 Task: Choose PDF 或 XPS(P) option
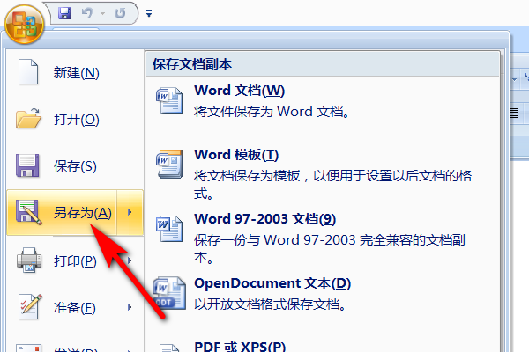(x=240, y=346)
